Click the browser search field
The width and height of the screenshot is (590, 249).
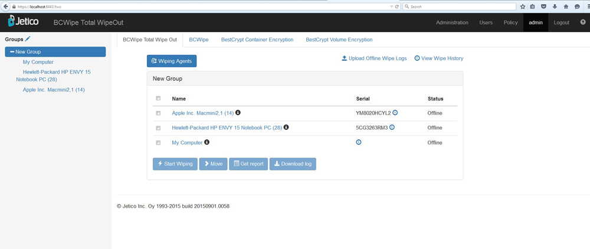pos(460,6)
